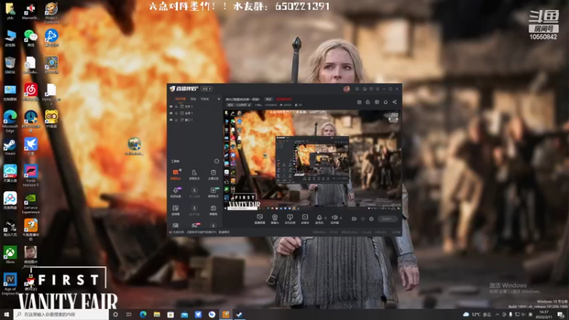
Task: Open the user avatar in the title bar
Action: (346, 89)
